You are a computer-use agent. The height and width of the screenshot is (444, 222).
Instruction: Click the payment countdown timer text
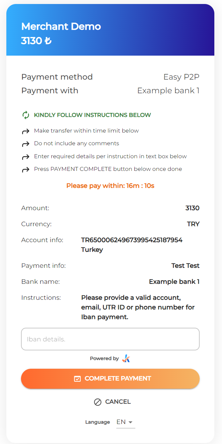pos(110,186)
